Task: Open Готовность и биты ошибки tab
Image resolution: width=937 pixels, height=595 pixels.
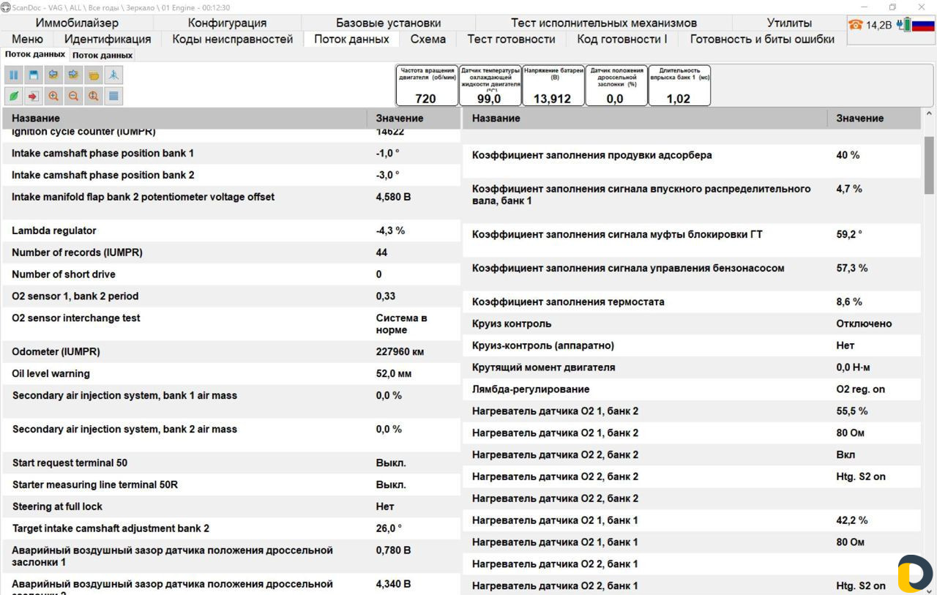Action: coord(762,39)
